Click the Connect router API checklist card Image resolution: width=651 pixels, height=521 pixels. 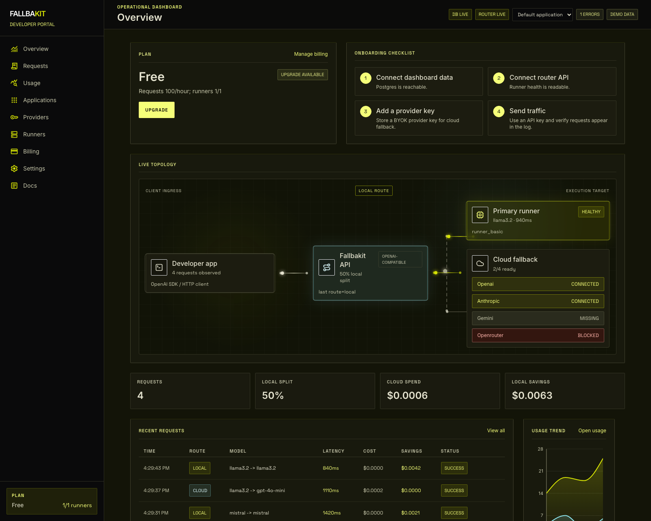[552, 81]
